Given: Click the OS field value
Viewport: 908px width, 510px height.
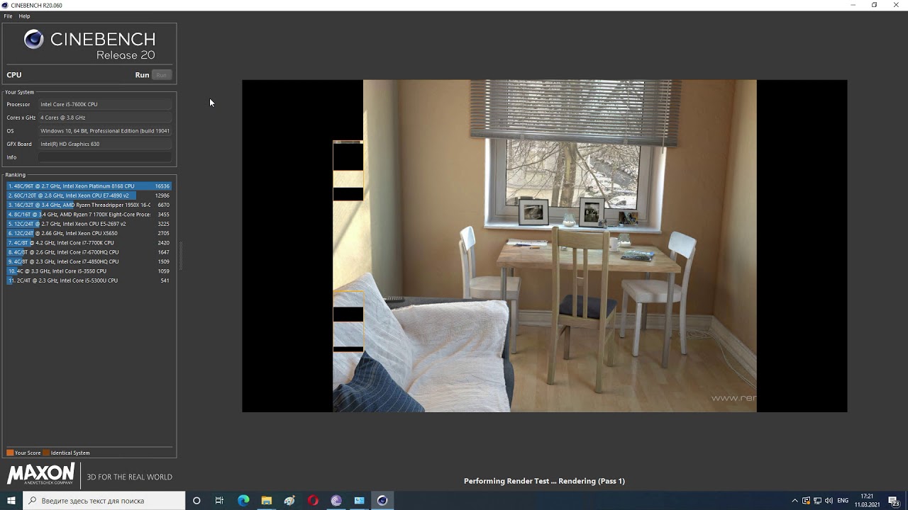Looking at the screenshot, I should pyautogui.click(x=105, y=131).
